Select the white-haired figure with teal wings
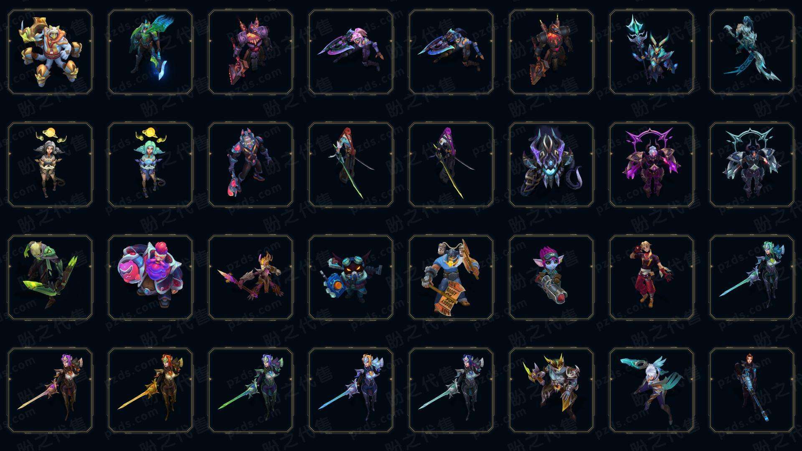Viewport: 802px width, 451px height. [652, 390]
